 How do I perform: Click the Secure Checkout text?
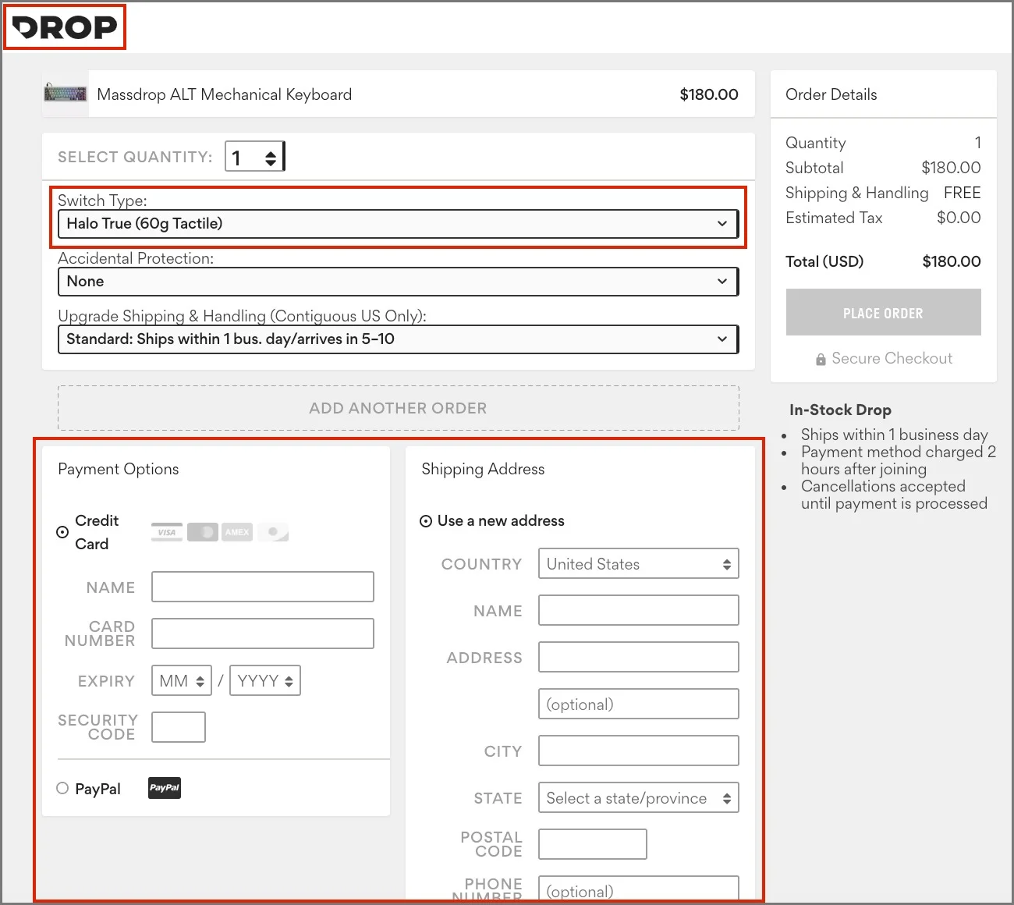pos(892,358)
